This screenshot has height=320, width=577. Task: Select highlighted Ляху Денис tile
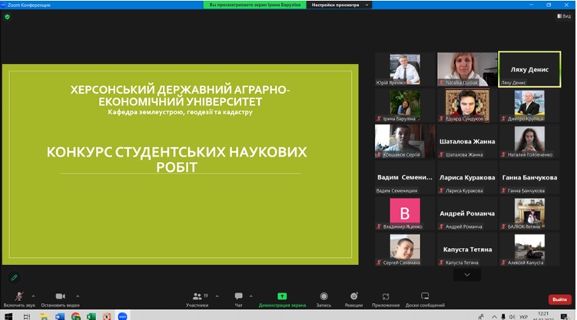point(529,69)
